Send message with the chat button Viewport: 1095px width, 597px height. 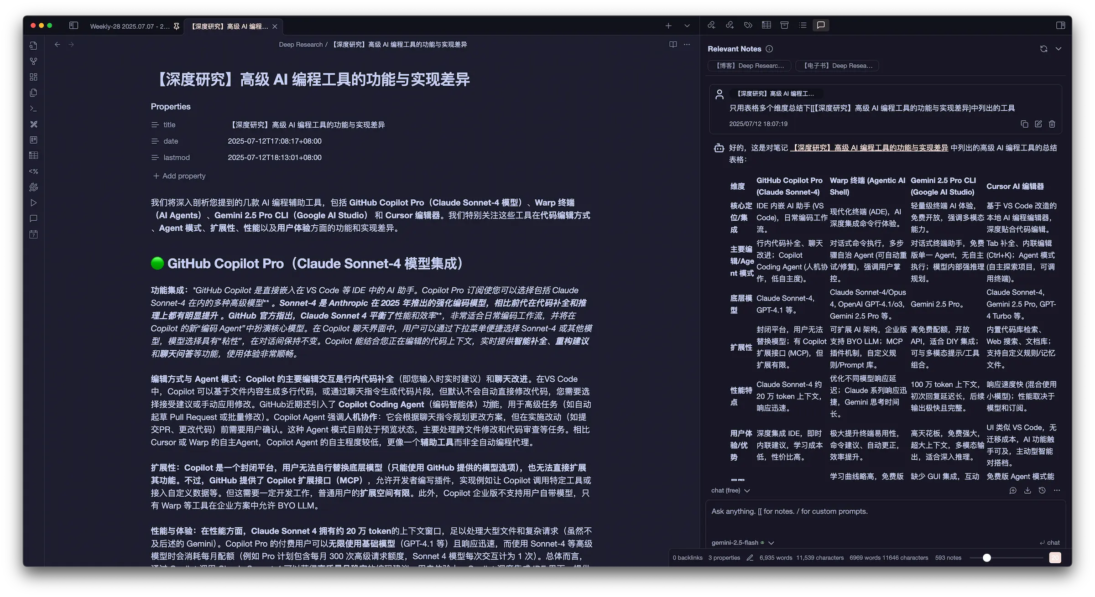click(x=1049, y=543)
